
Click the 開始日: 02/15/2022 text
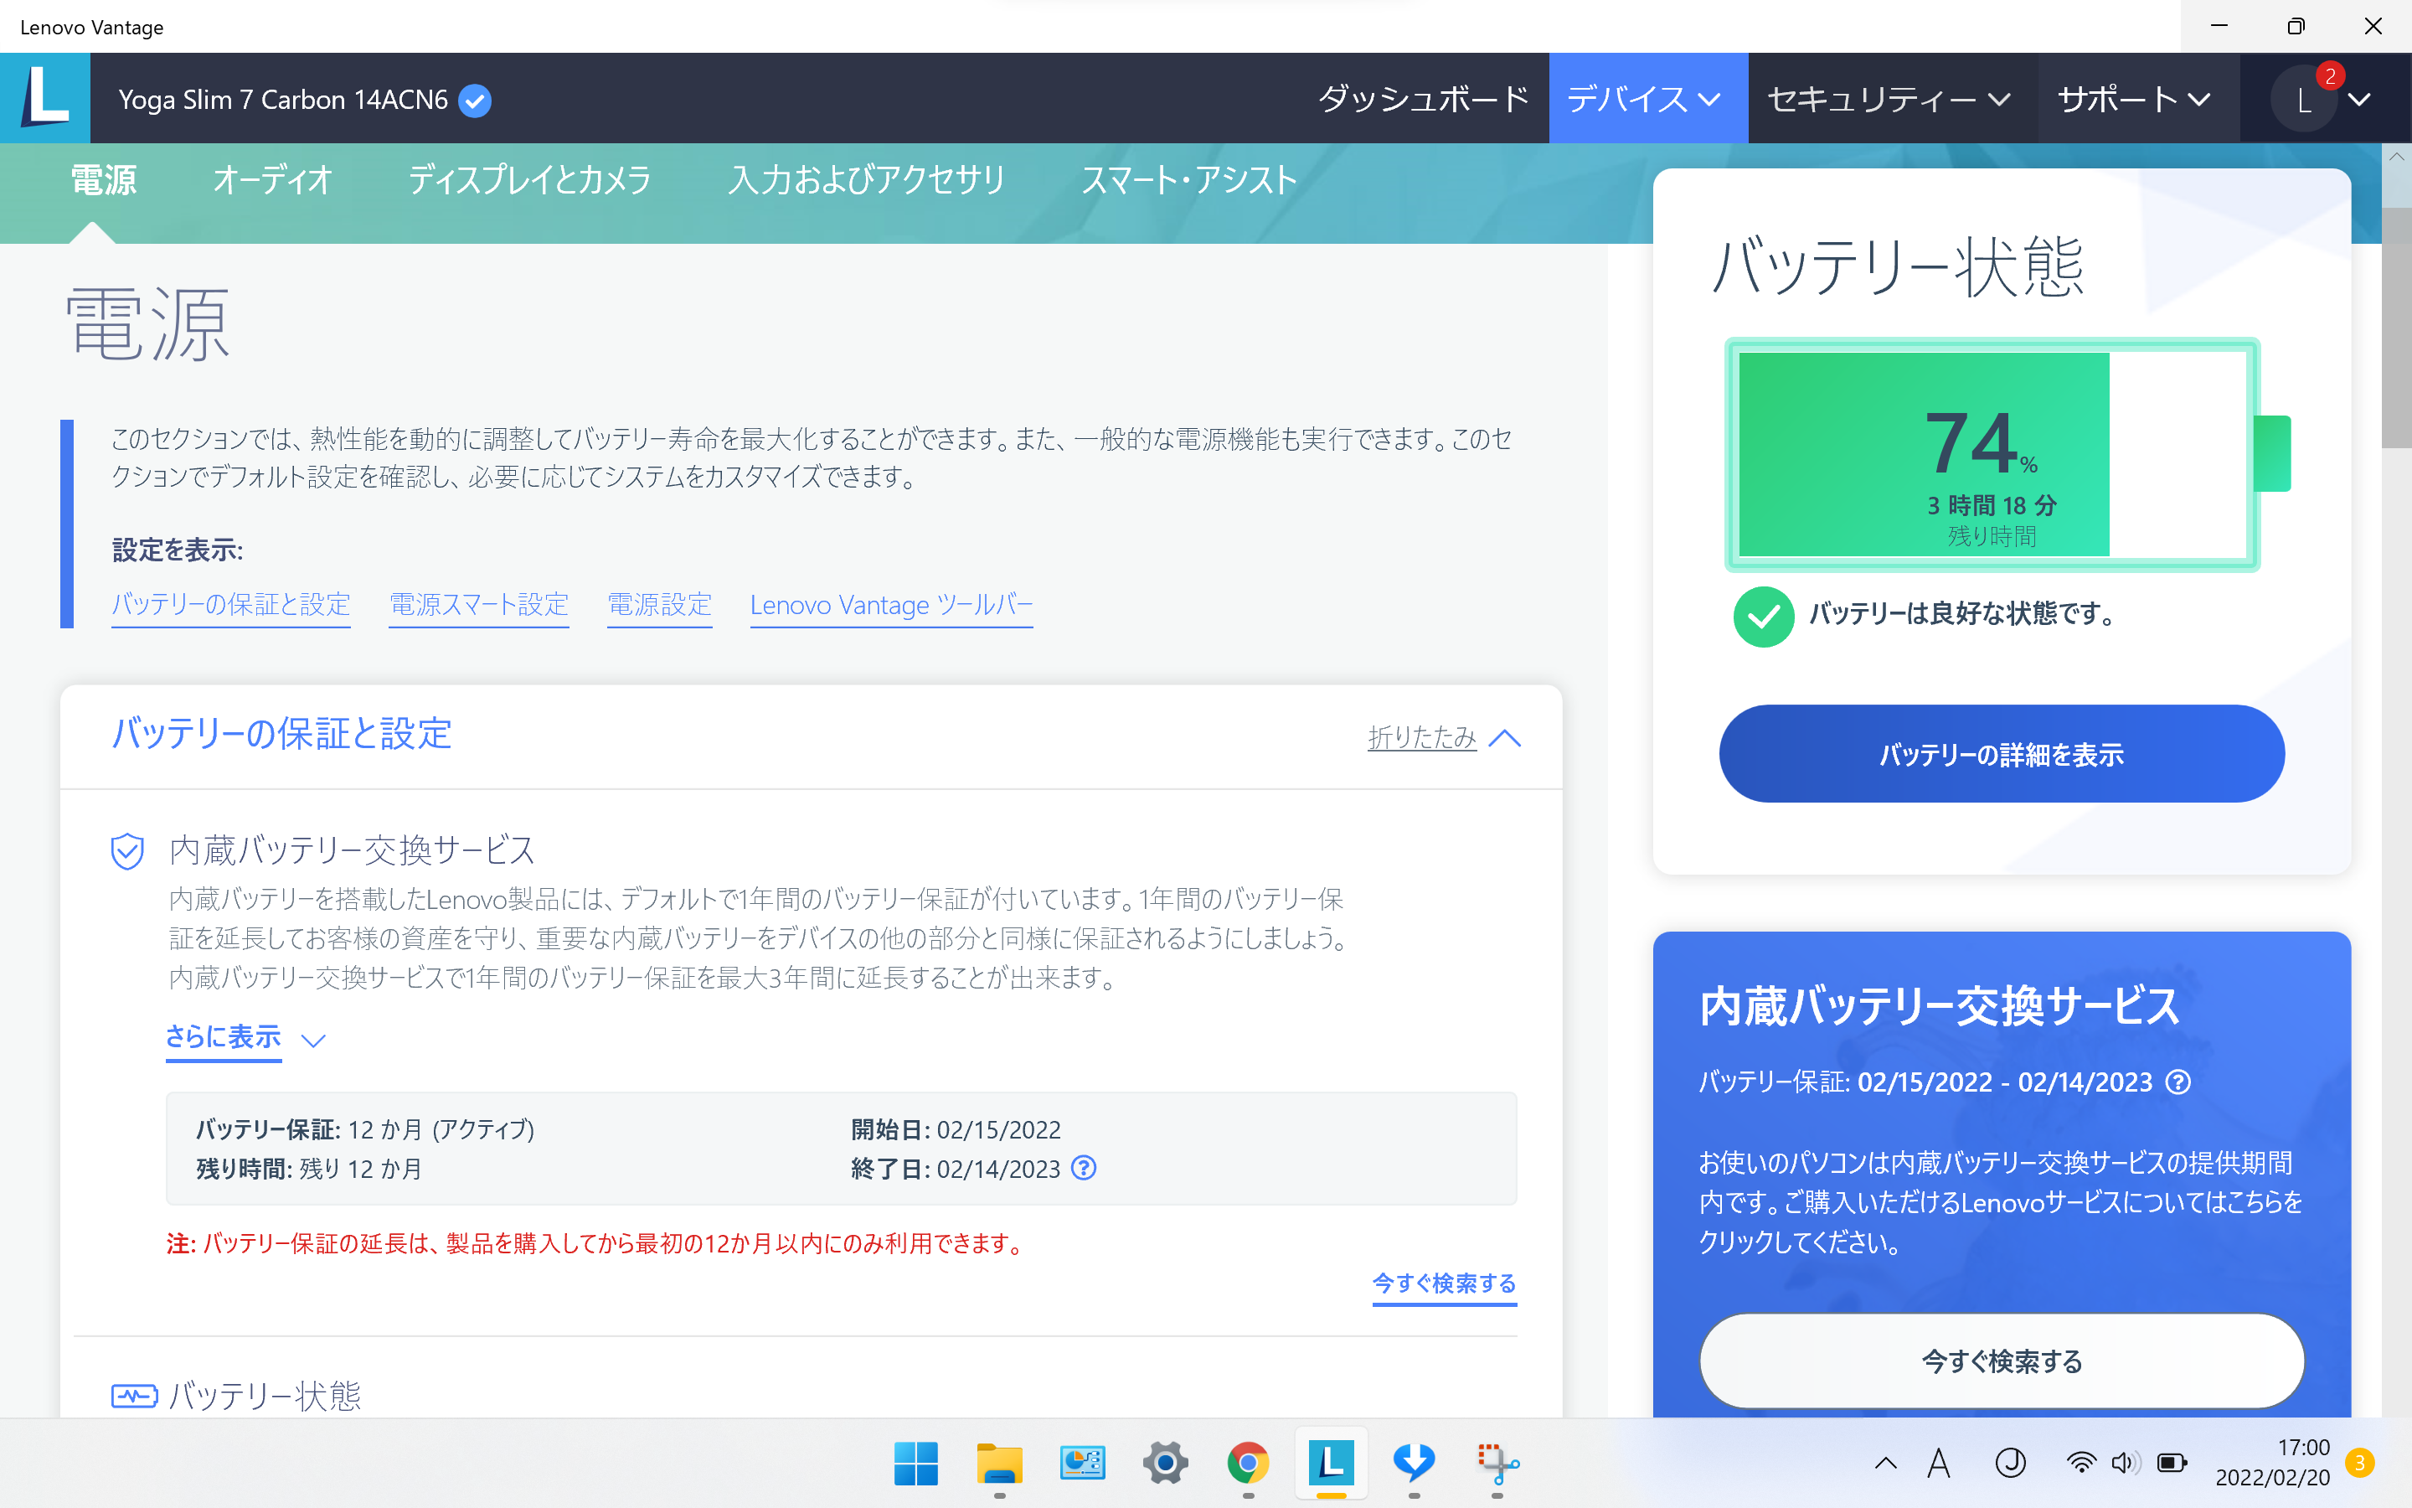pyautogui.click(x=956, y=1130)
